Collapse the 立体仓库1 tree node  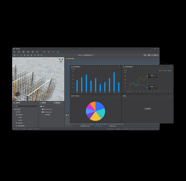tap(15, 115)
